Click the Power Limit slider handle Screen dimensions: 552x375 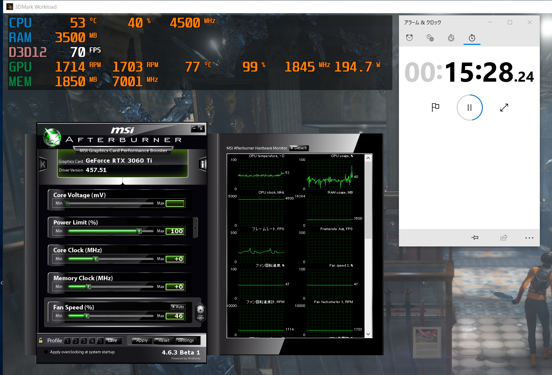pyautogui.click(x=139, y=231)
